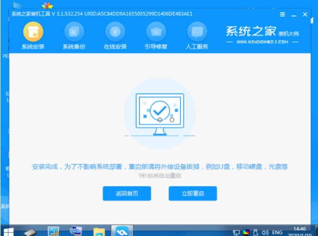Screen dimensions: 318x236
Task: Click the network icon in system tray
Action: 236,233
